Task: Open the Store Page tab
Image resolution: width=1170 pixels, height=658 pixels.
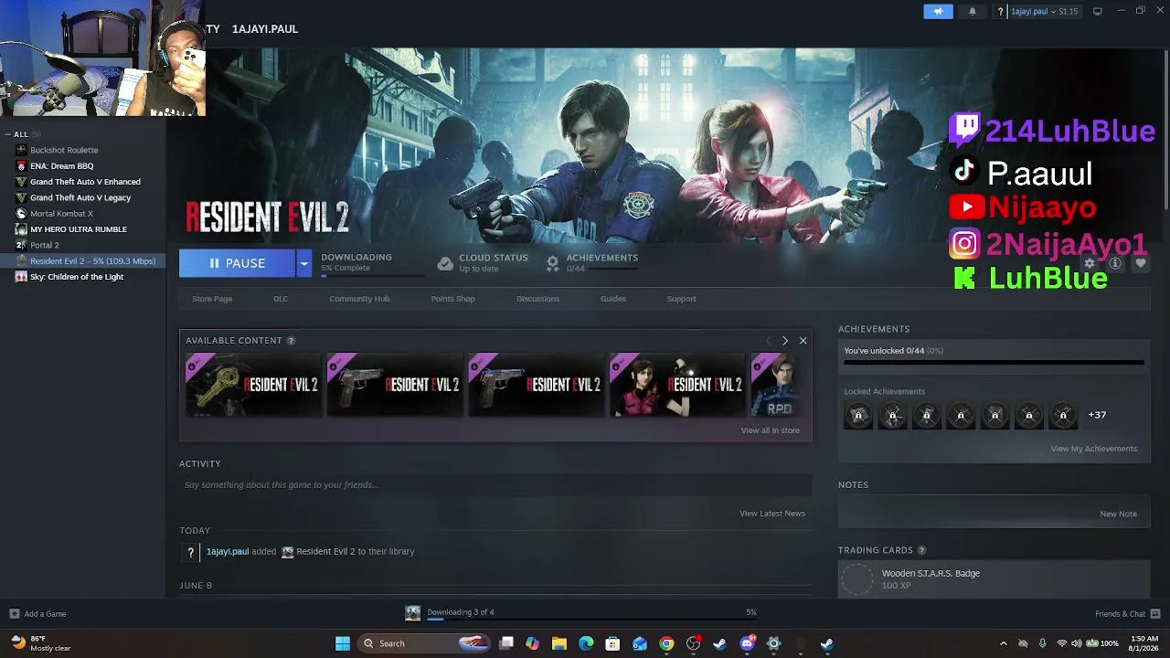Action: (x=212, y=299)
